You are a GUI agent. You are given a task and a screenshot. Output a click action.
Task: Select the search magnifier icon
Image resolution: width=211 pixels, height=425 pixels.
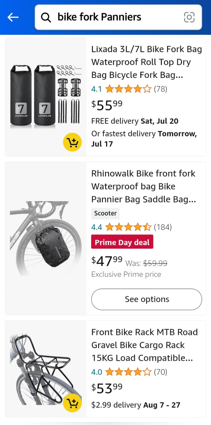46,17
